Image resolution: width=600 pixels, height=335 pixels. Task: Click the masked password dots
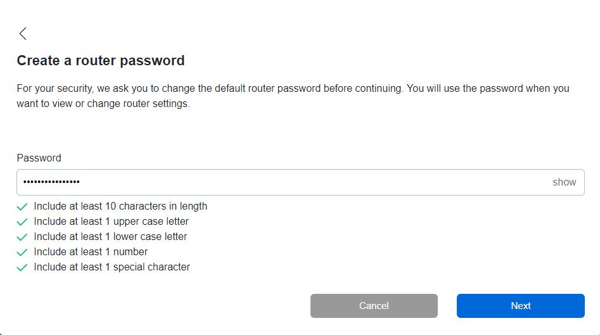(x=51, y=182)
